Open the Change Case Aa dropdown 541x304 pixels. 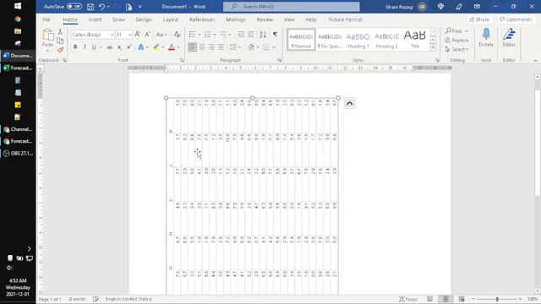click(x=161, y=35)
